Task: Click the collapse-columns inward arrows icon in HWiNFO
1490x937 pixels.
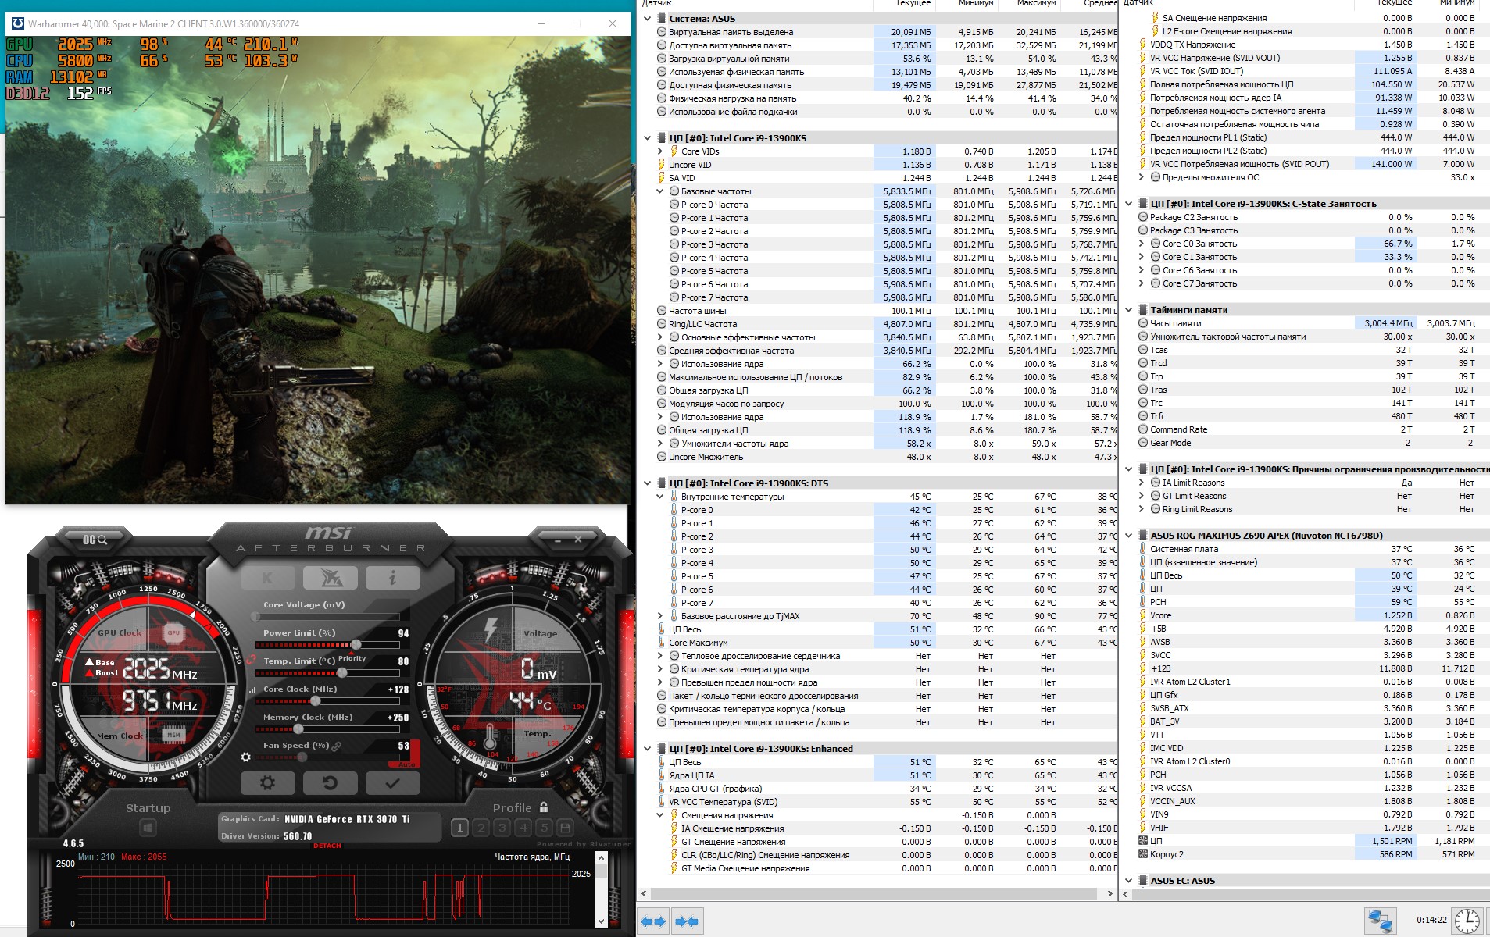Action: point(687,921)
